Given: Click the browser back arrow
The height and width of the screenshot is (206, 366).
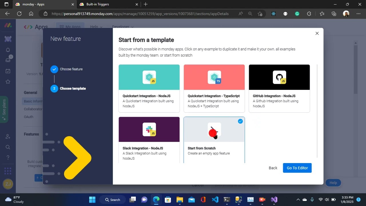Looking at the screenshot, I should point(7,14).
